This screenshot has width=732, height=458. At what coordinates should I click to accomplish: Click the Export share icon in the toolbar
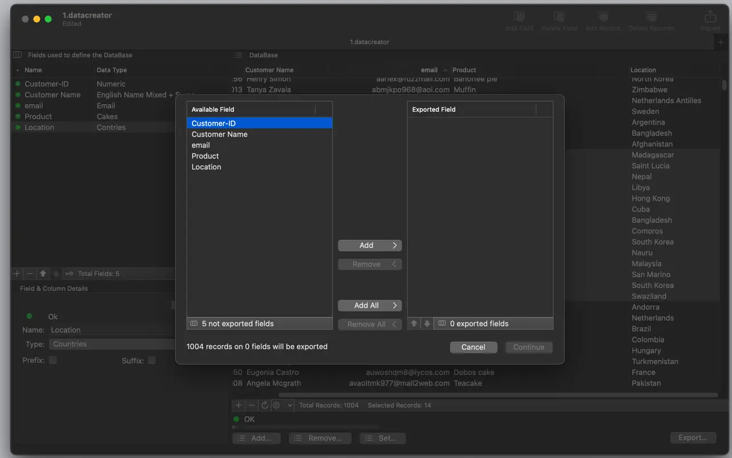point(710,17)
